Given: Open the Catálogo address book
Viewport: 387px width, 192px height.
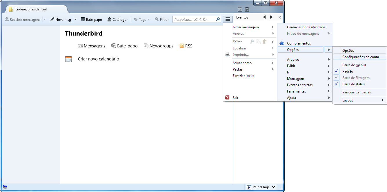Looking at the screenshot, I should point(117,20).
